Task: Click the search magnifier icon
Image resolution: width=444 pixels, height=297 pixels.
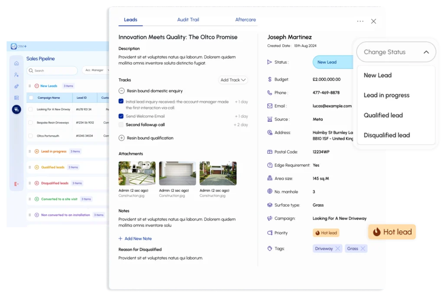Action: 31,71
